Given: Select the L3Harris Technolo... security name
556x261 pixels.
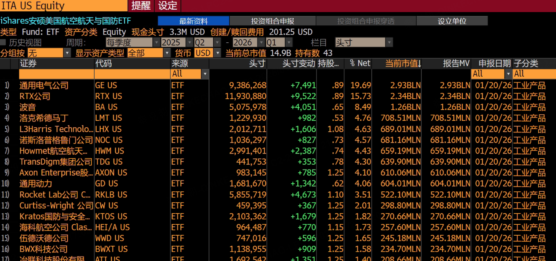Looking at the screenshot, I should 56,129.
